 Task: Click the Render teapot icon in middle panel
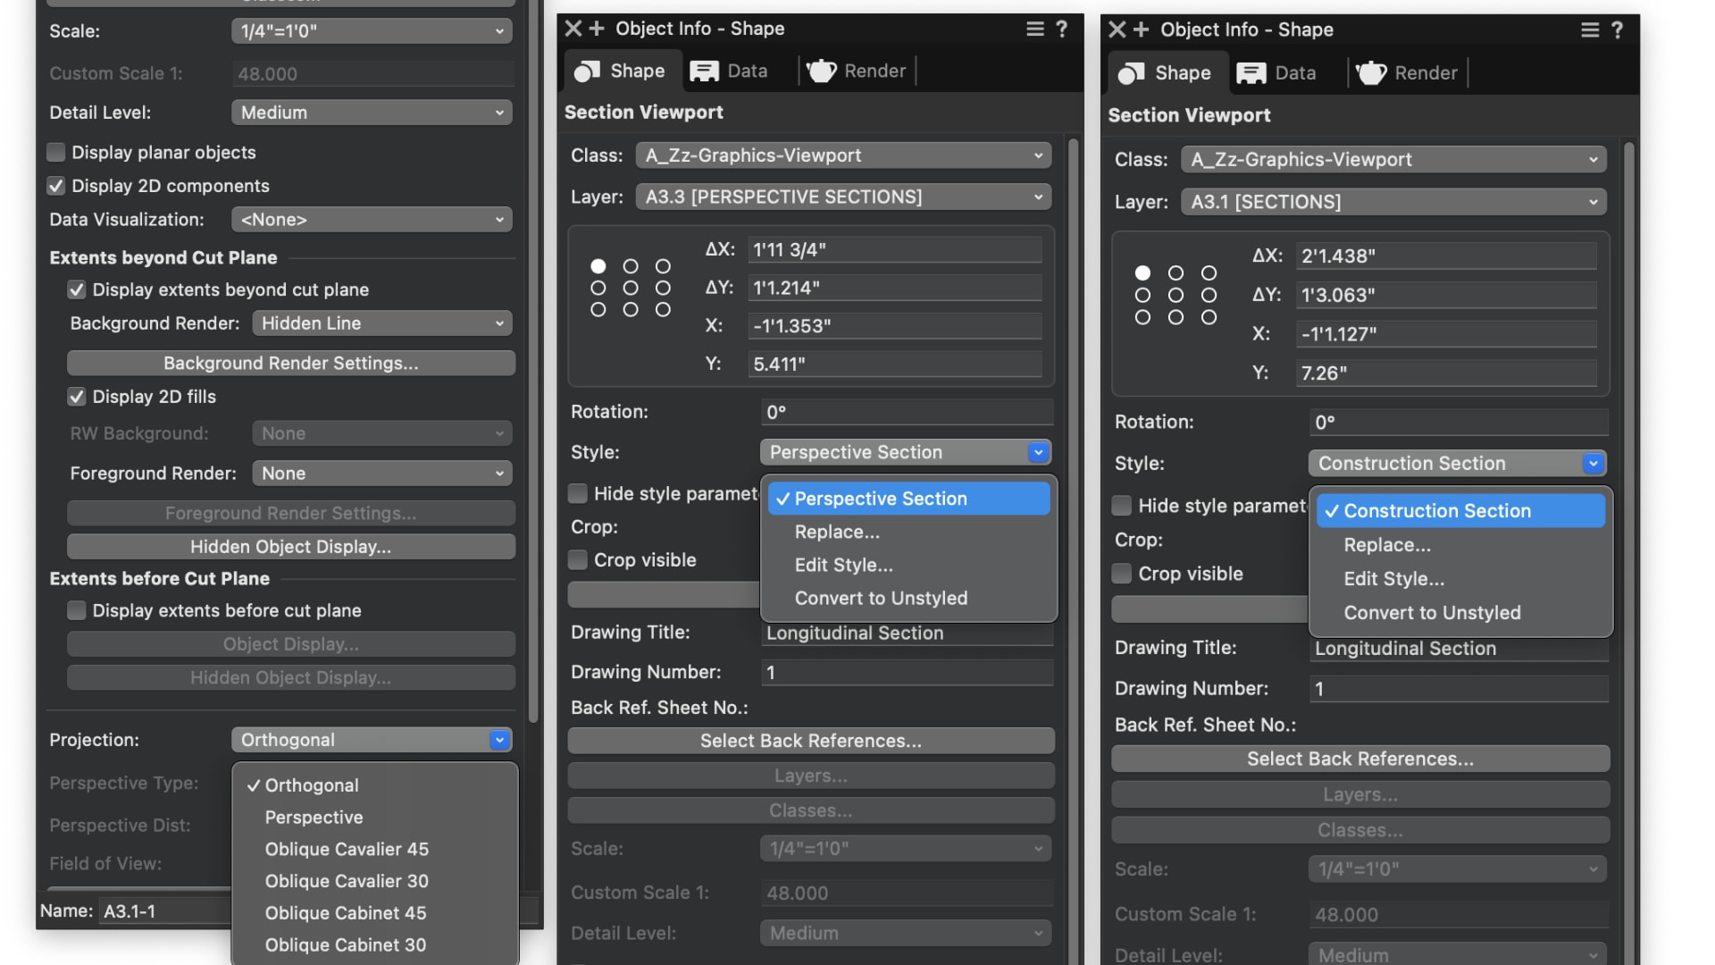click(821, 71)
